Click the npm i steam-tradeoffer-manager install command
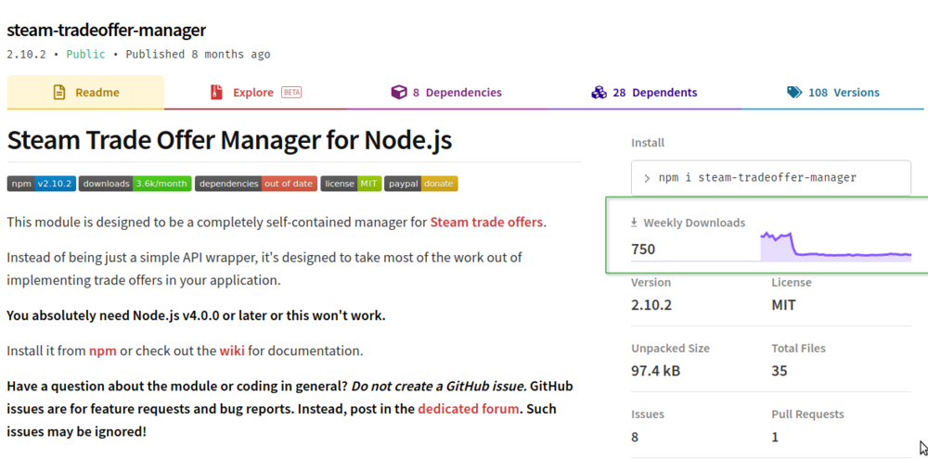 (x=756, y=178)
